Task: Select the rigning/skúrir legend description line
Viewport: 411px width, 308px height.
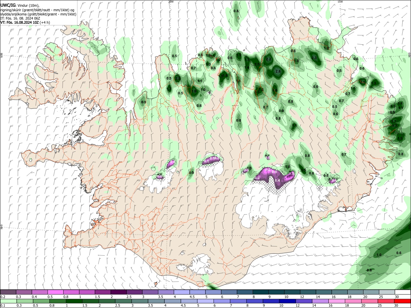Action: coord(37,10)
